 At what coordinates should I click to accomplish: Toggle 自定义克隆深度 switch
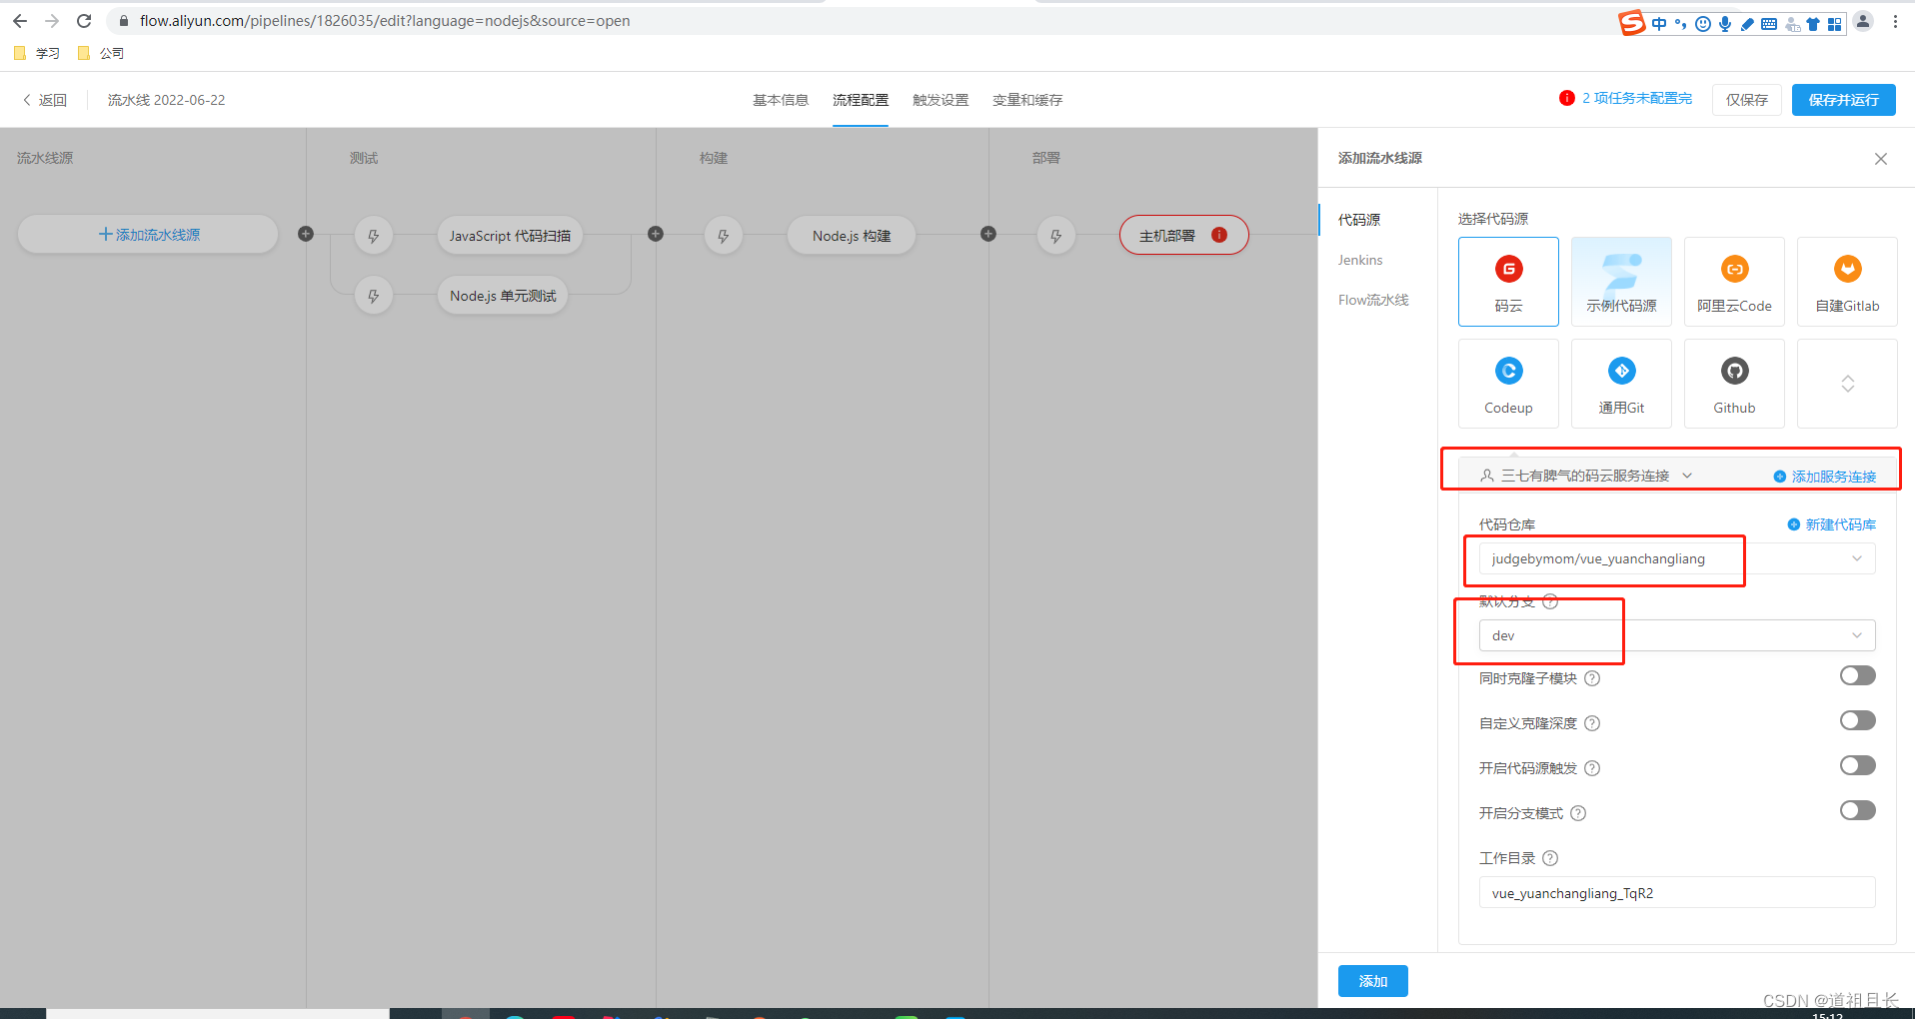pyautogui.click(x=1857, y=721)
